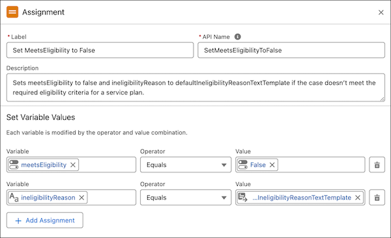
Task: Click the Description text area
Action: point(195,88)
